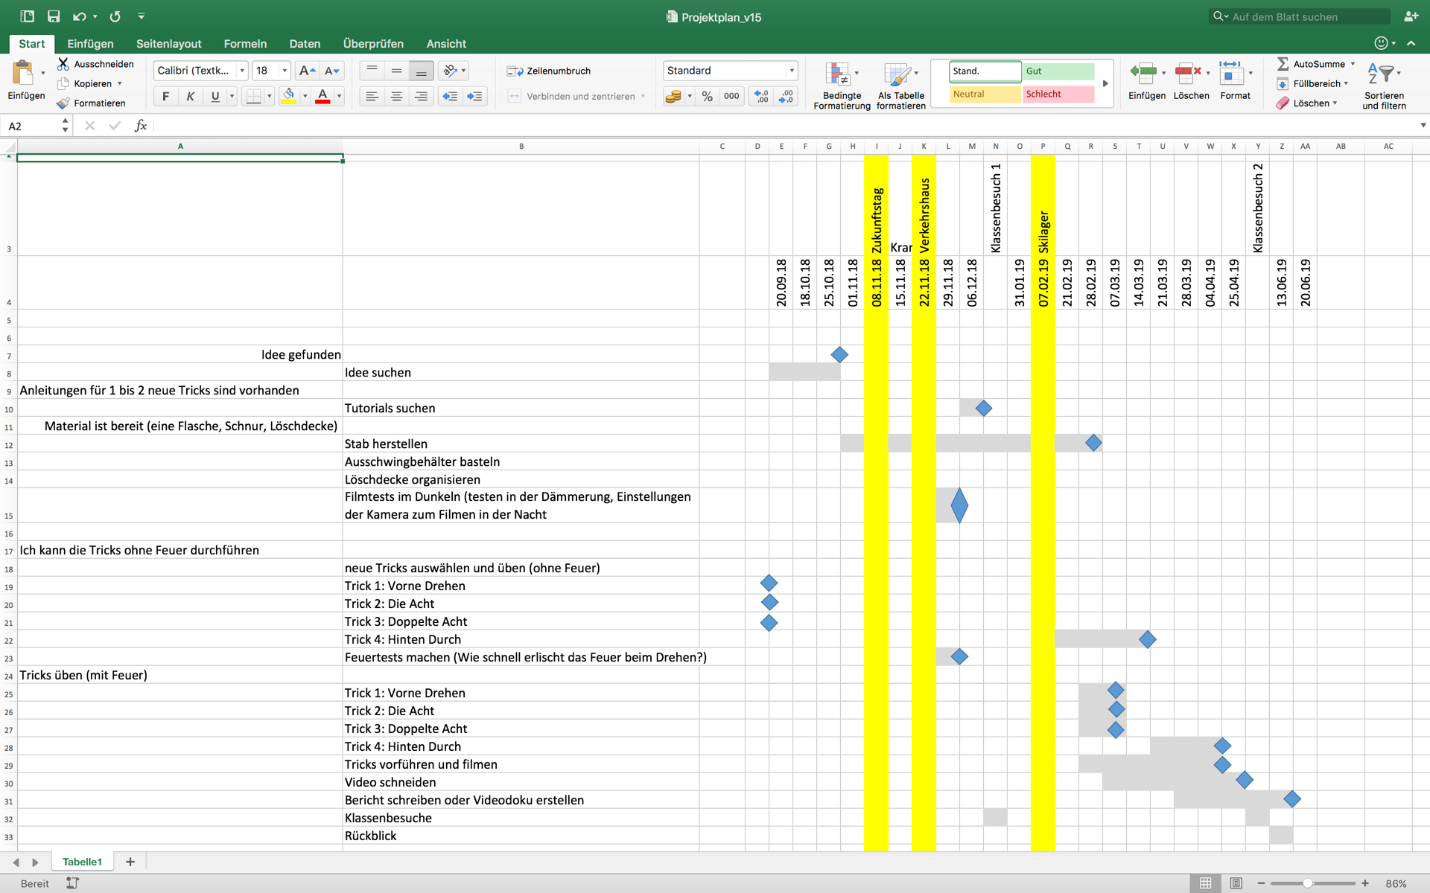Screen dimensions: 1430x893
Task: Click the Undo arrow icon
Action: [x=79, y=16]
